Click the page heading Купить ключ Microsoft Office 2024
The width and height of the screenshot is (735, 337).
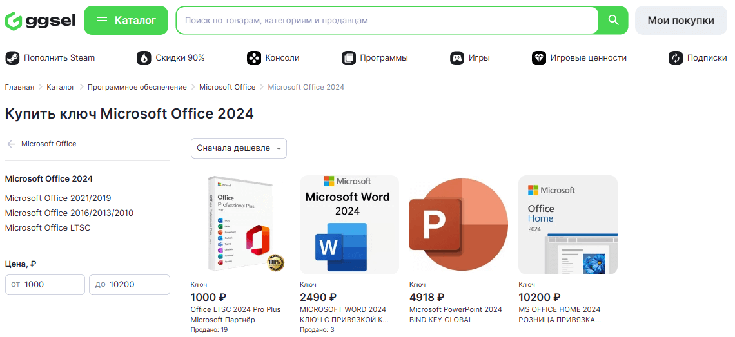coord(130,113)
